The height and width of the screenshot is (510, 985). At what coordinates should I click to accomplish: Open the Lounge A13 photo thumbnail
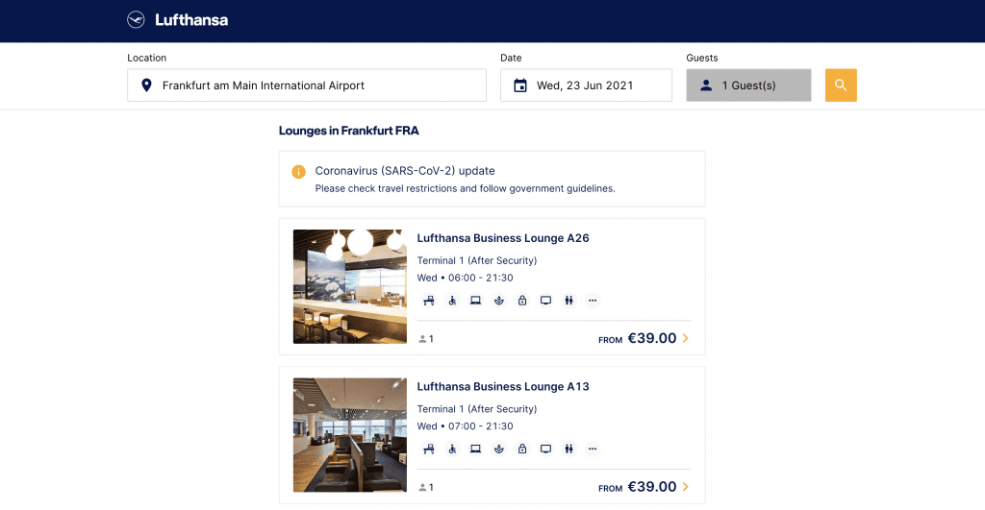point(350,435)
